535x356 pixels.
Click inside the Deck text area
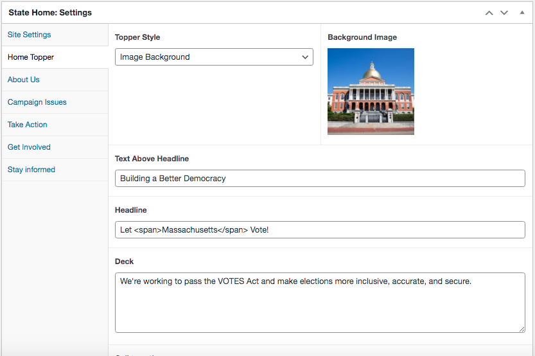[x=320, y=303]
